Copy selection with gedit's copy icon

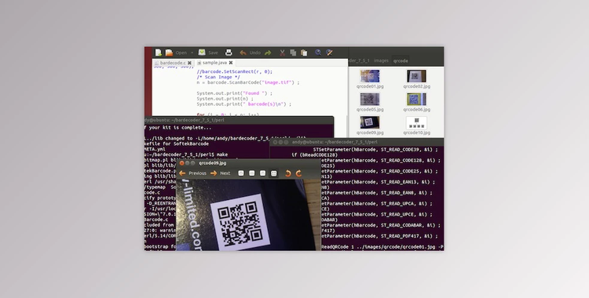[293, 53]
